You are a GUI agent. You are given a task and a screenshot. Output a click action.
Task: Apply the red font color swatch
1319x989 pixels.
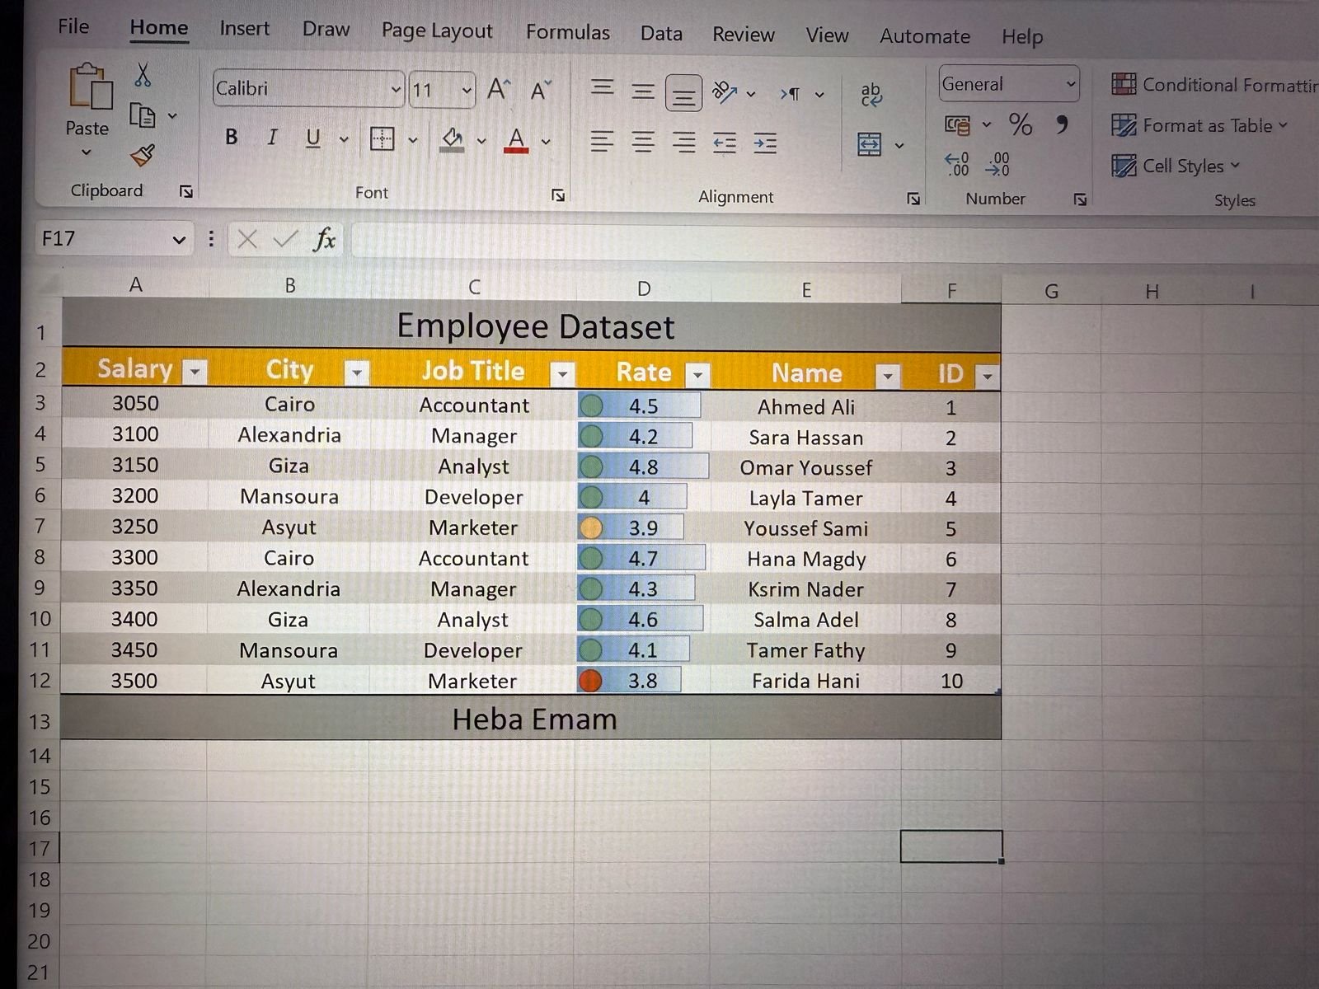516,140
